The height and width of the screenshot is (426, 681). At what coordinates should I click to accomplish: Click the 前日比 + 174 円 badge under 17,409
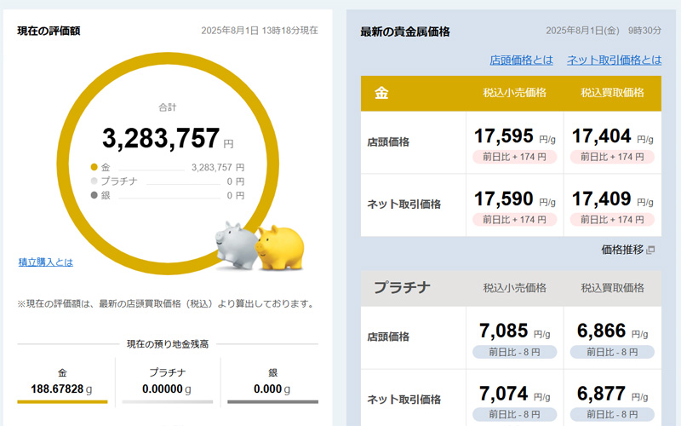[612, 220]
